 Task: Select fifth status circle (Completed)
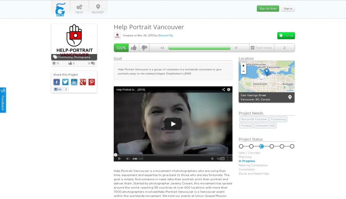pyautogui.click(x=282, y=146)
